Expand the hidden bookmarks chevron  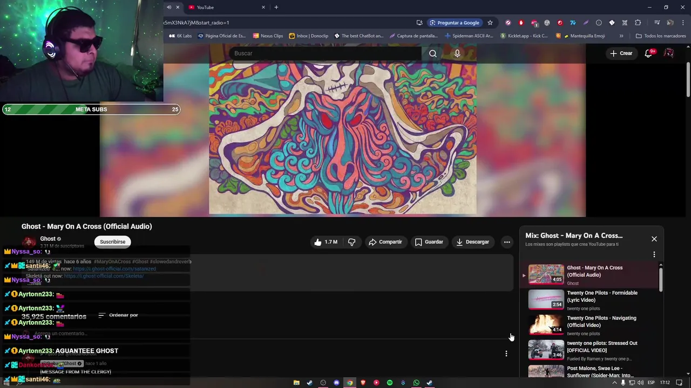tap(621, 36)
